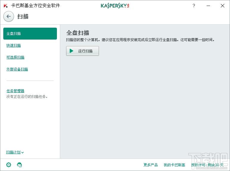The height and width of the screenshot is (171, 230).
Task: Click the 全盘扫描 heading in the main panel
Action: pyautogui.click(x=77, y=33)
